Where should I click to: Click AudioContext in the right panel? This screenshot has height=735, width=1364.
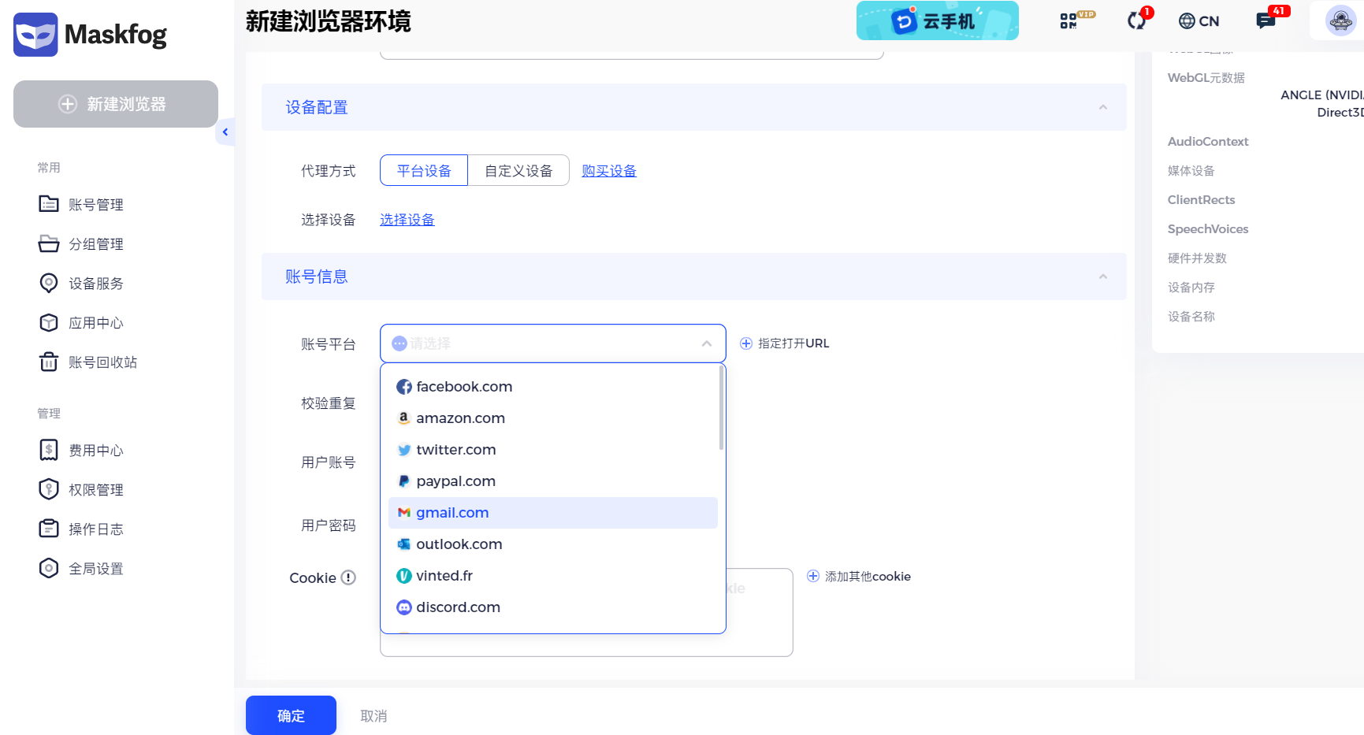click(1208, 142)
